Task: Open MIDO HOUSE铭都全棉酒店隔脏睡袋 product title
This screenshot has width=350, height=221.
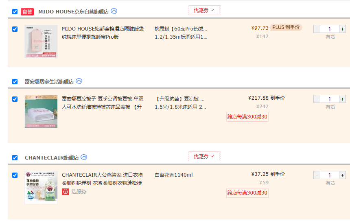Action: (x=103, y=33)
